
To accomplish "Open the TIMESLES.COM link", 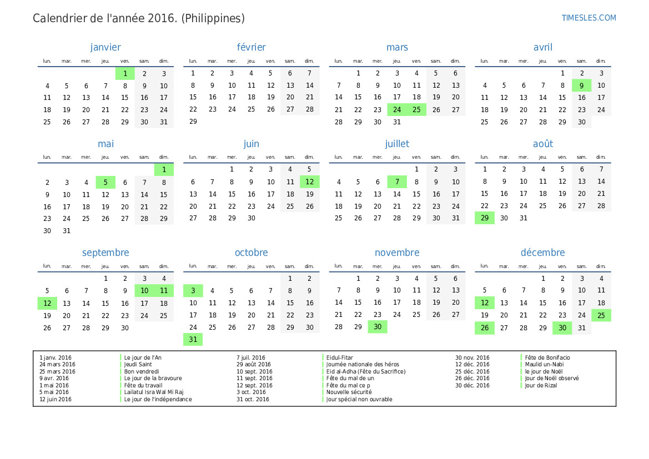I will tap(588, 18).
